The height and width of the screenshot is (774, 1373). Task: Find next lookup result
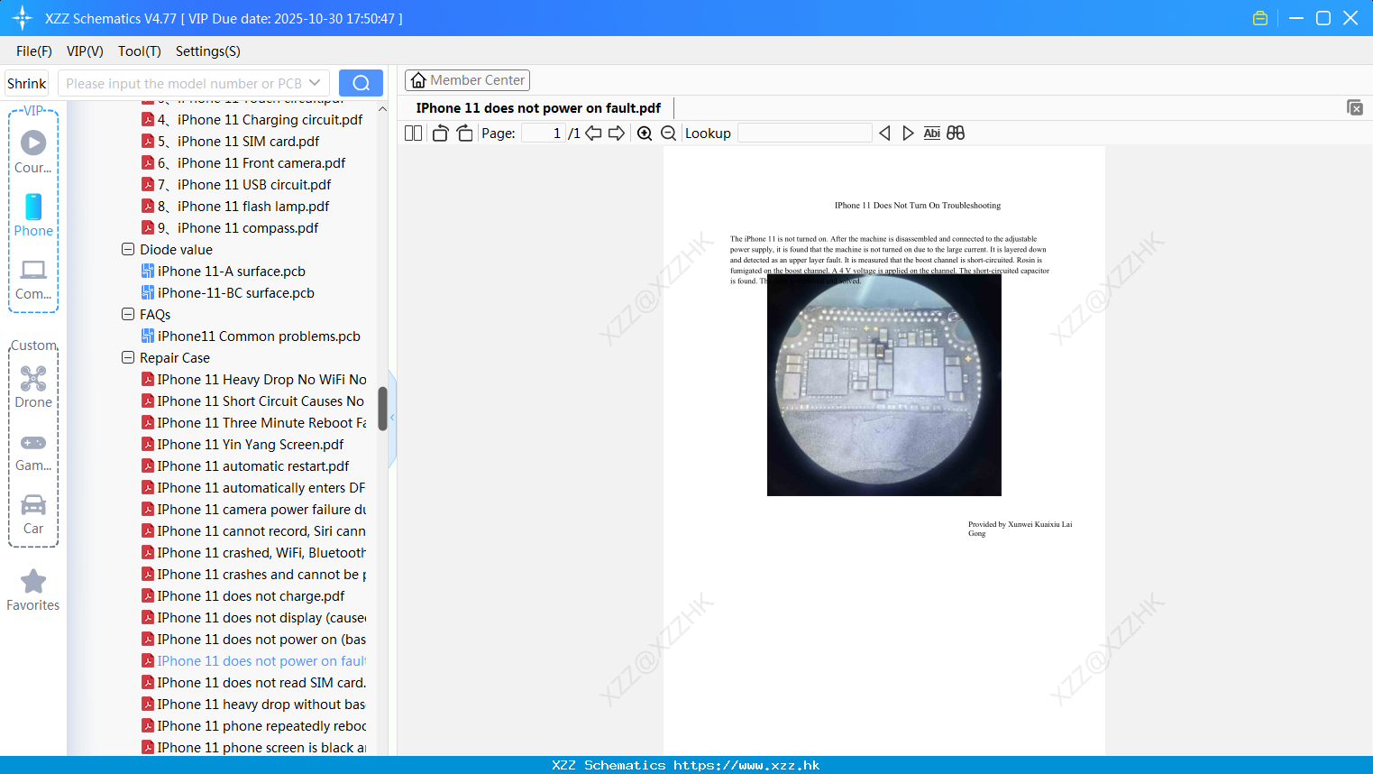coord(908,133)
